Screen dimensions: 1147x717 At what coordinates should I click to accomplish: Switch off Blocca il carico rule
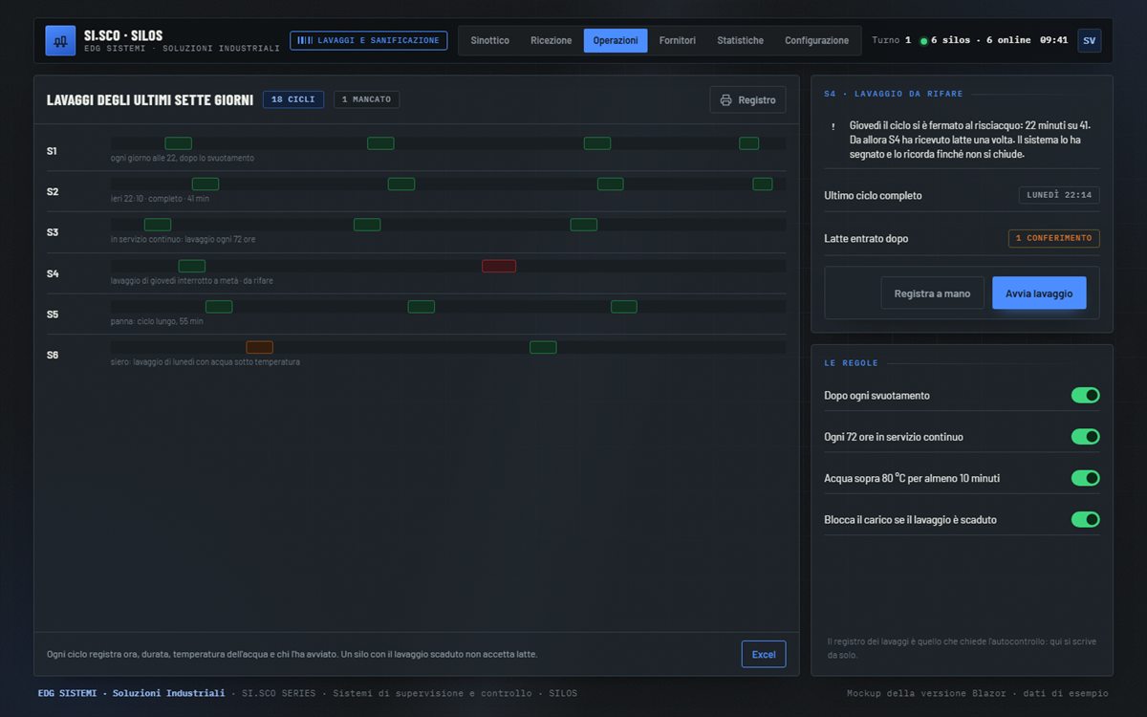1085,519
